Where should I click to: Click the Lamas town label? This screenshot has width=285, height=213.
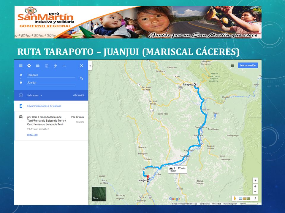pos(177,76)
